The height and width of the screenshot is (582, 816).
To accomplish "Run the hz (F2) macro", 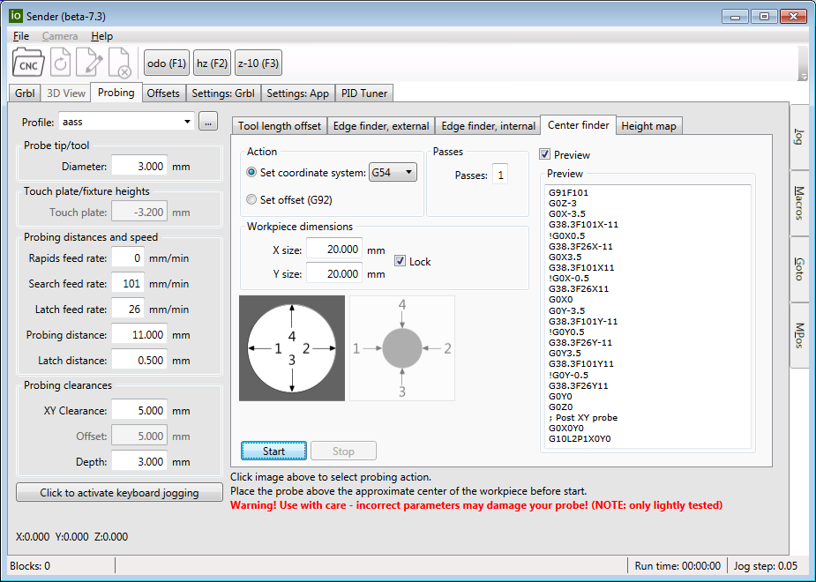I will [x=212, y=63].
